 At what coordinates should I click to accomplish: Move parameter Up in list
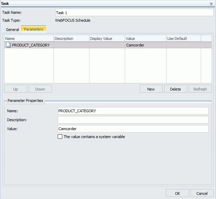click(x=16, y=89)
